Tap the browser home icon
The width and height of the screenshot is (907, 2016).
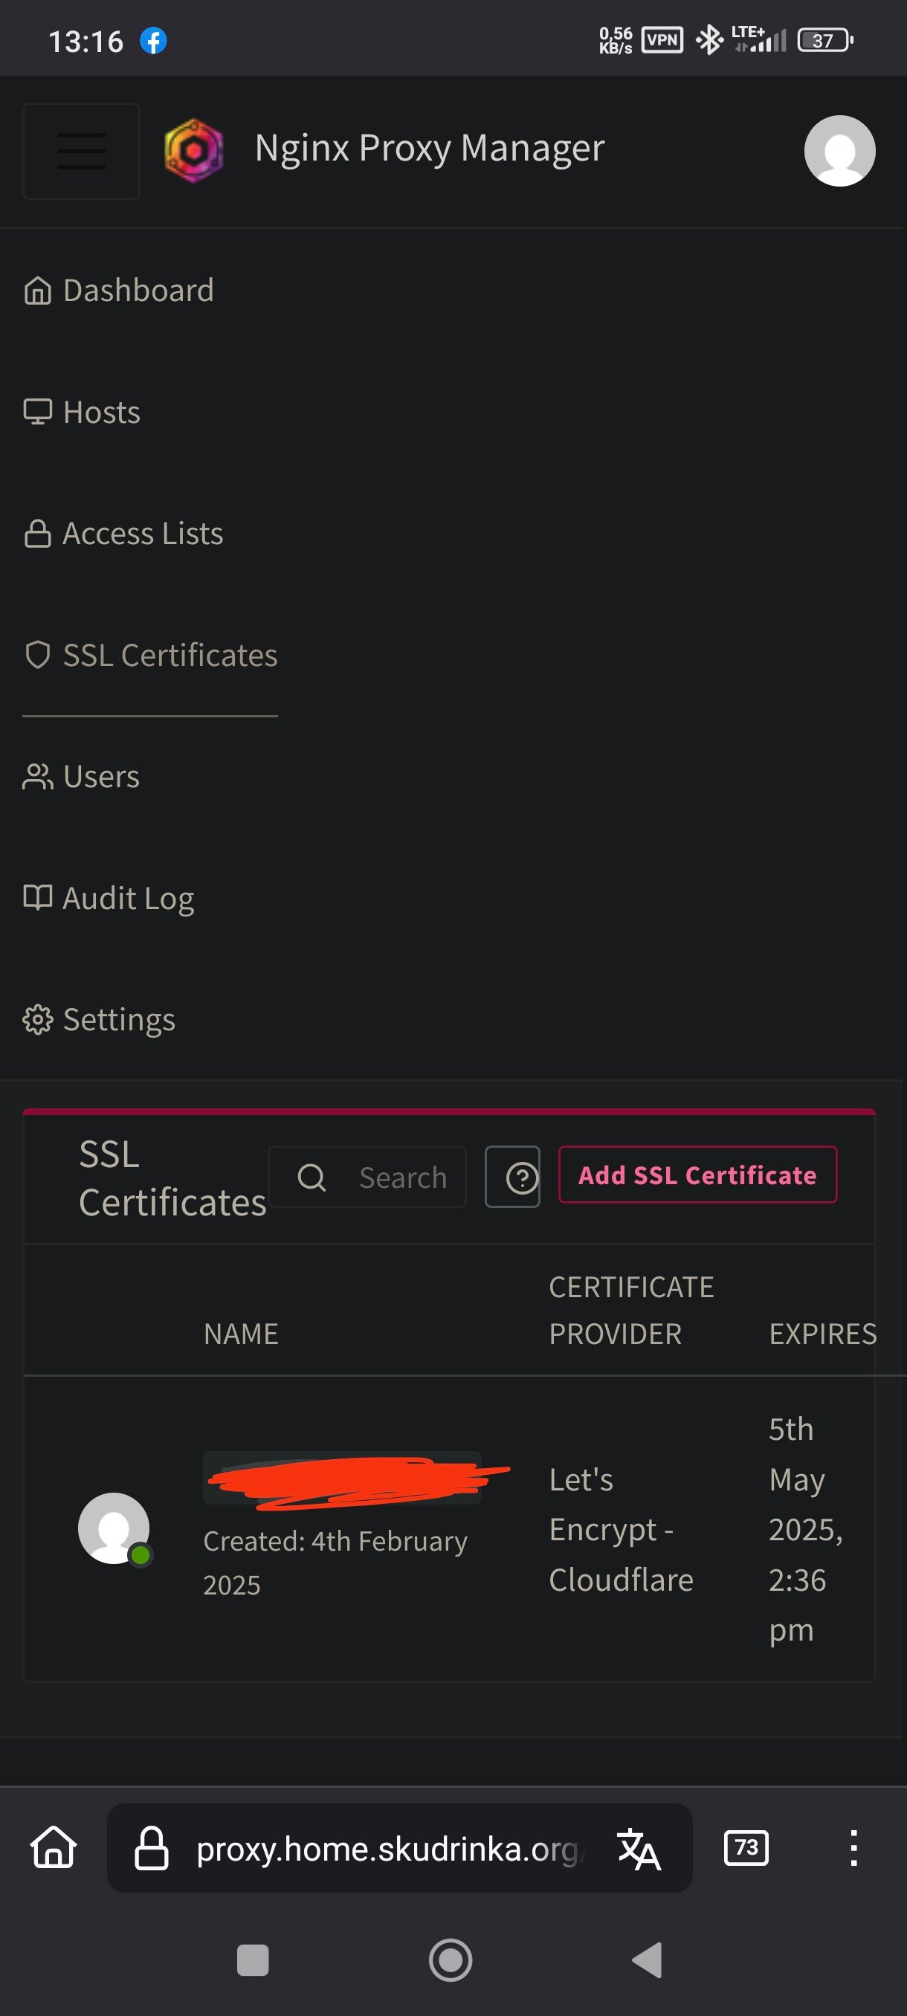coord(54,1848)
